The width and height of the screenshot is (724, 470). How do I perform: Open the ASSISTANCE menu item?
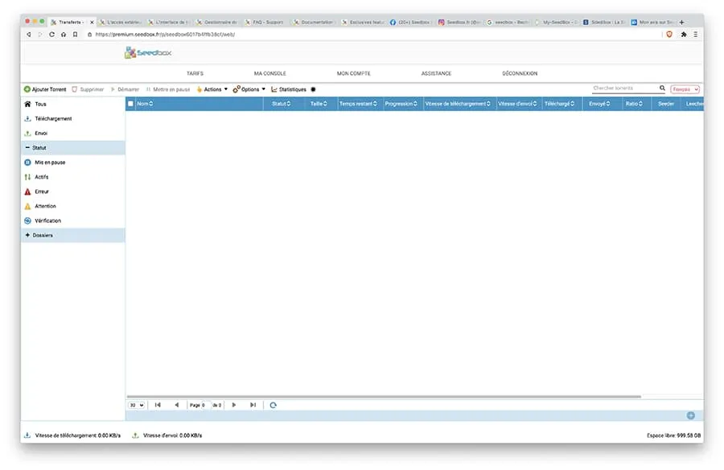436,73
